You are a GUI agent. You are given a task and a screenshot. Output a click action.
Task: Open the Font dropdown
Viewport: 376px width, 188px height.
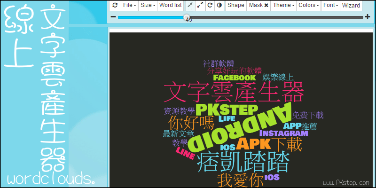330,5
